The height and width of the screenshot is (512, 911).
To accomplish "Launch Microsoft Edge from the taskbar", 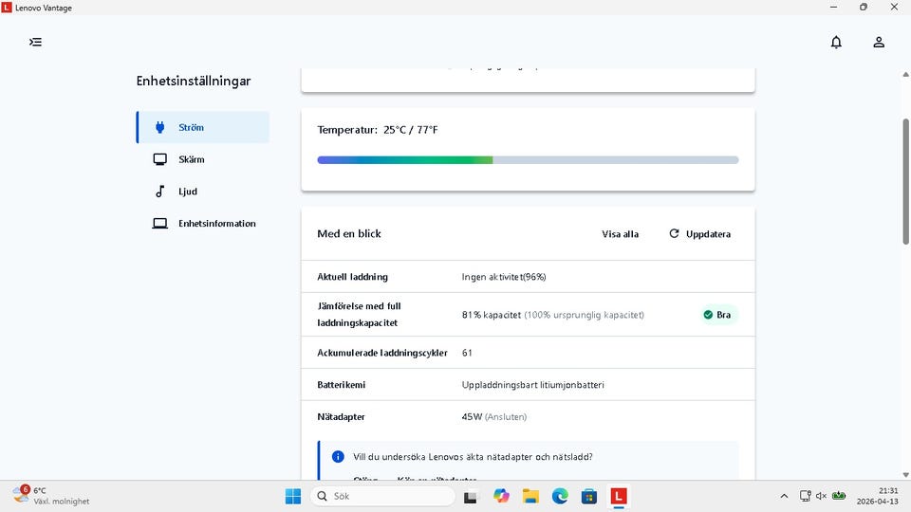I will tap(560, 496).
